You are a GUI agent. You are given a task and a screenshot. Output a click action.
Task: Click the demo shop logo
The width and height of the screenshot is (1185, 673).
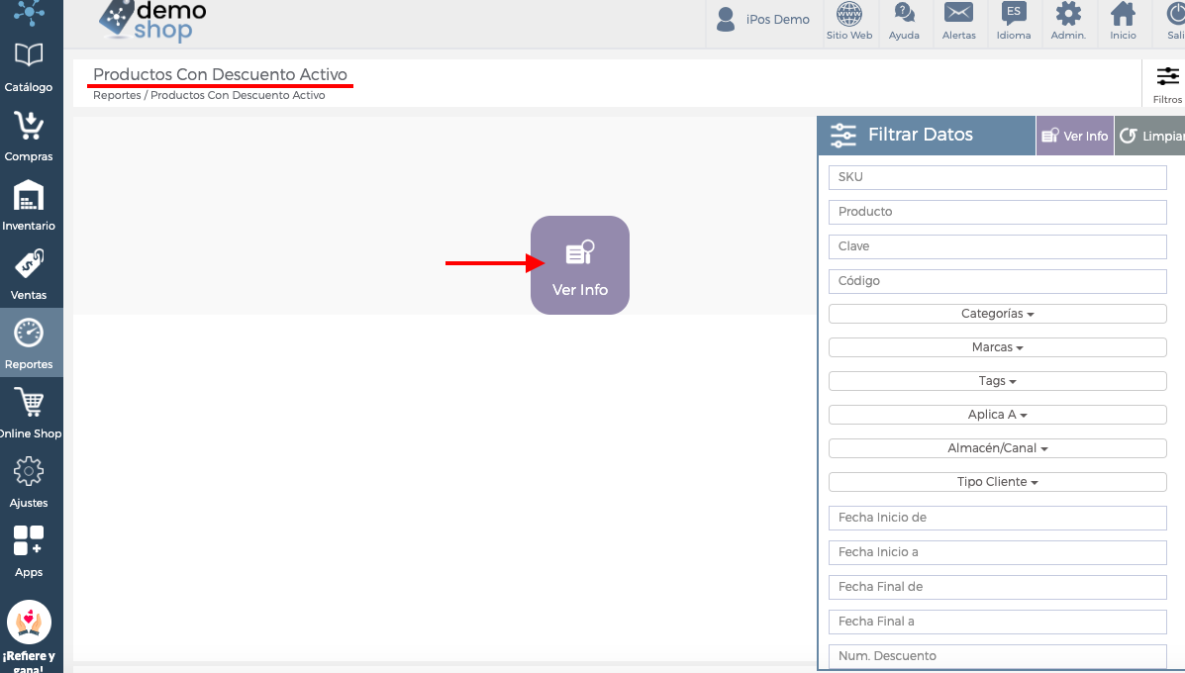153,21
